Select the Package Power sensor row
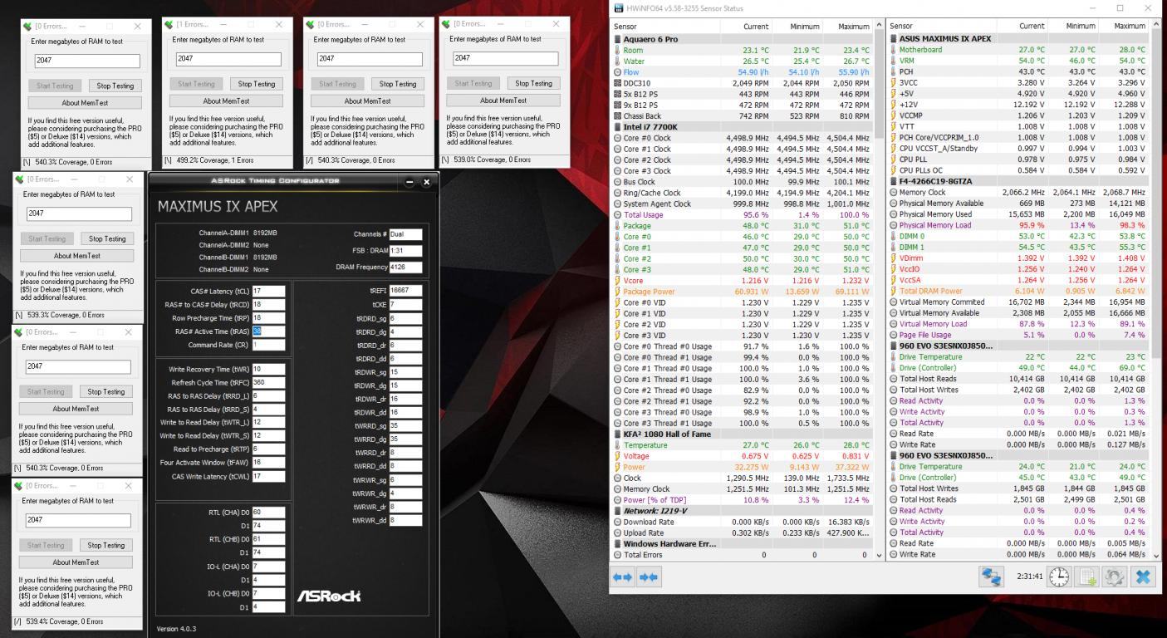Screen dimensions: 1167x638 pyautogui.click(x=743, y=292)
